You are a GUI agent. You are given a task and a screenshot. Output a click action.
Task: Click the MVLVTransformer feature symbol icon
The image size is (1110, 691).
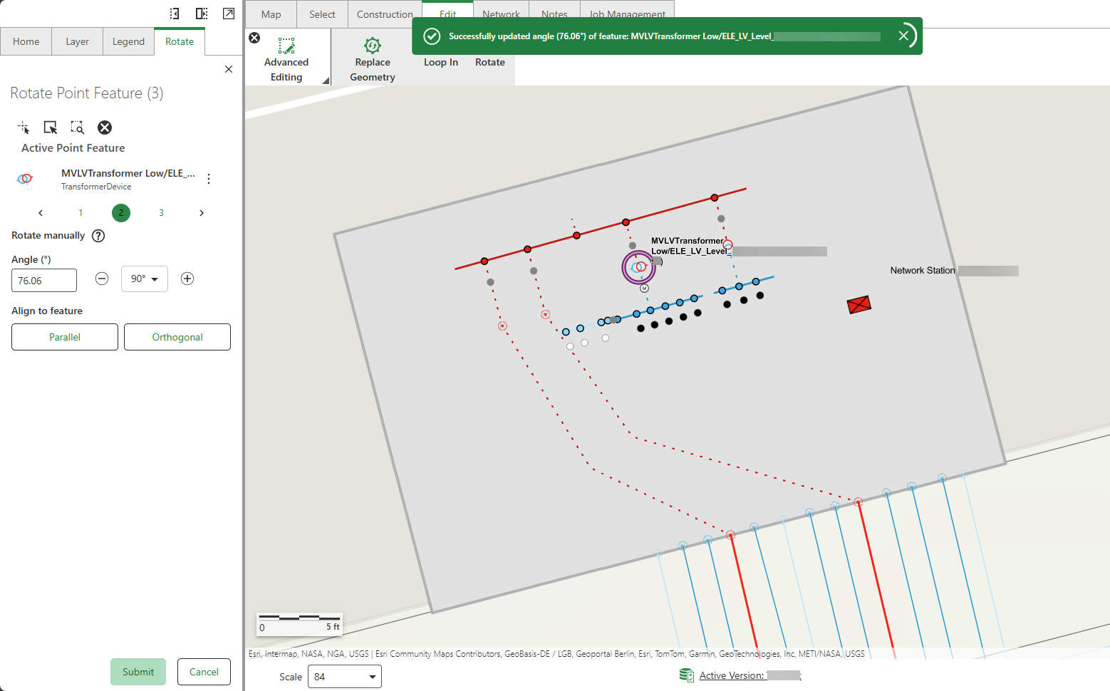point(25,178)
